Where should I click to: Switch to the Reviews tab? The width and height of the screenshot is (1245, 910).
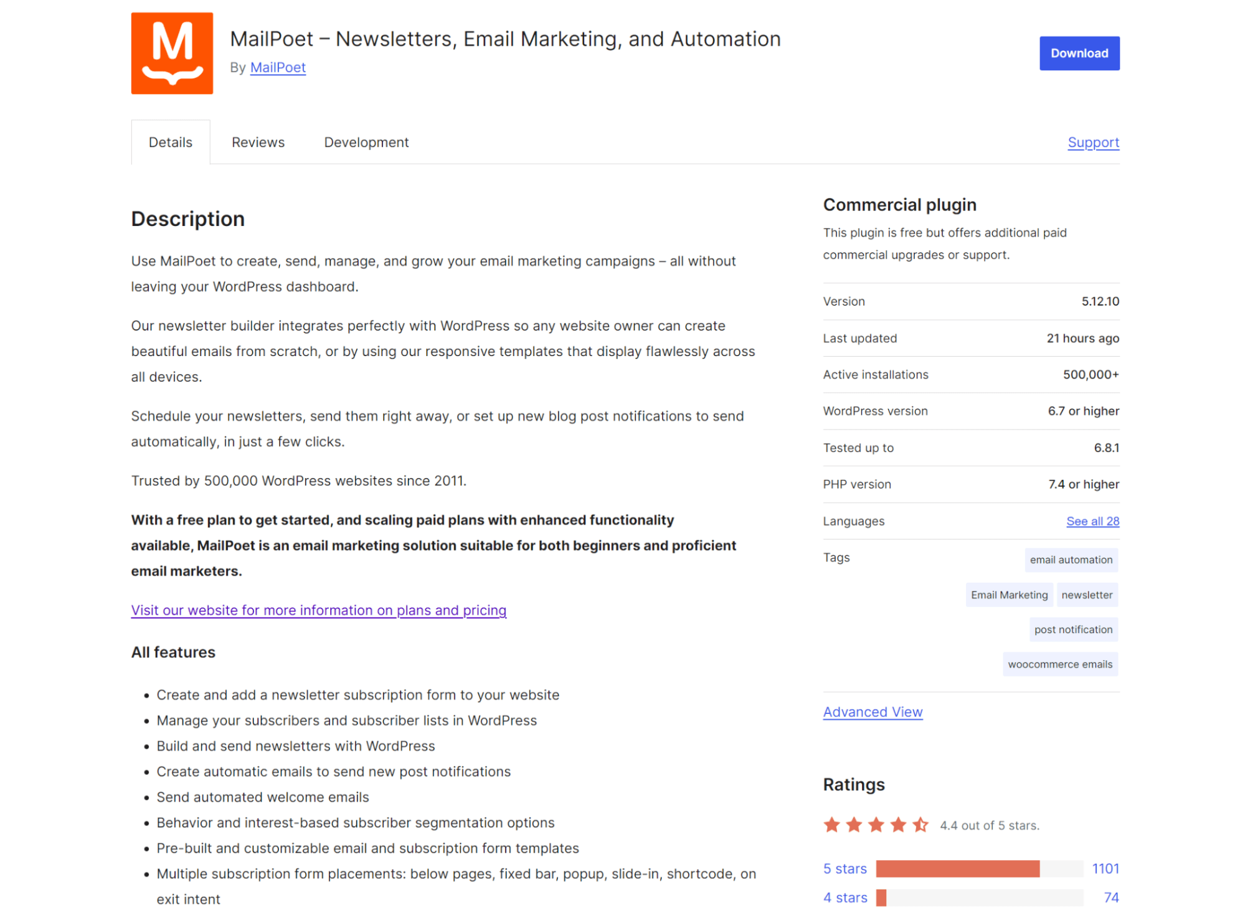(258, 142)
